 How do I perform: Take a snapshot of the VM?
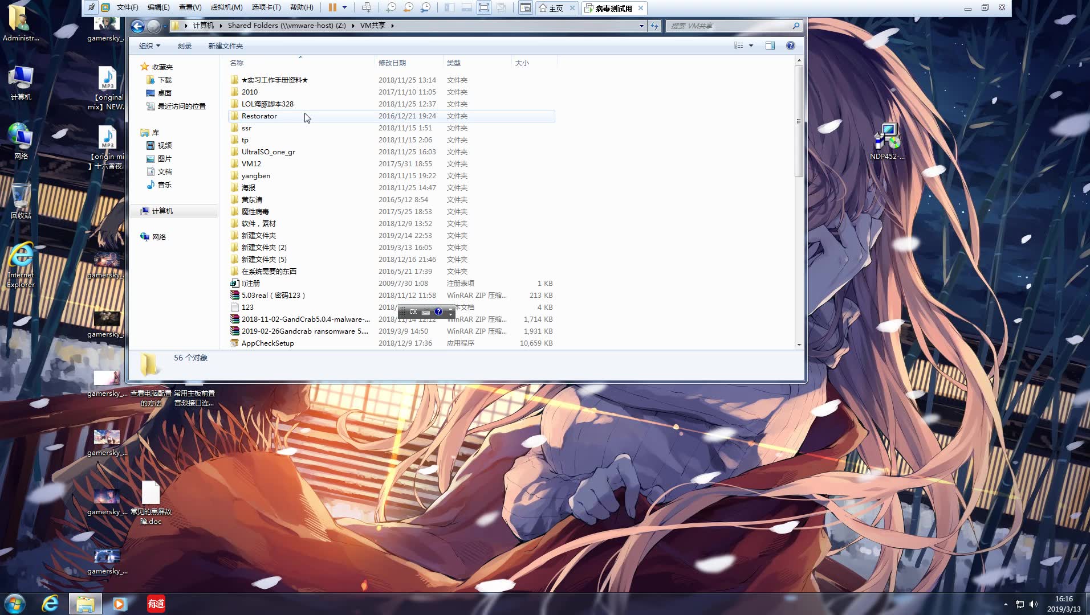pos(391,7)
